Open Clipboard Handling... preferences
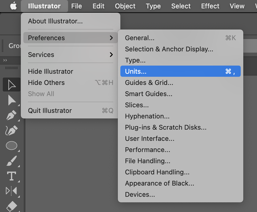Screen dimensions: 257x212 (x=181, y=172)
